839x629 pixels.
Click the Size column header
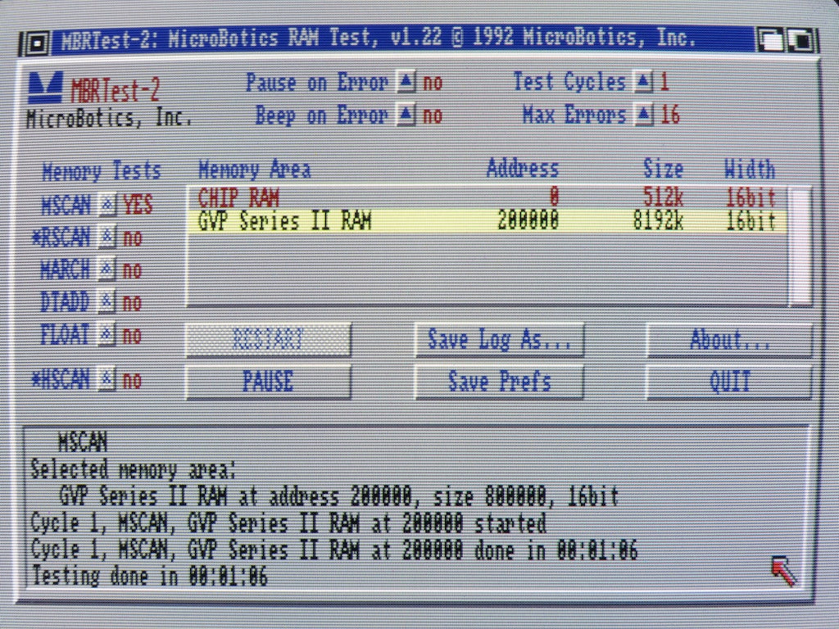tap(663, 169)
